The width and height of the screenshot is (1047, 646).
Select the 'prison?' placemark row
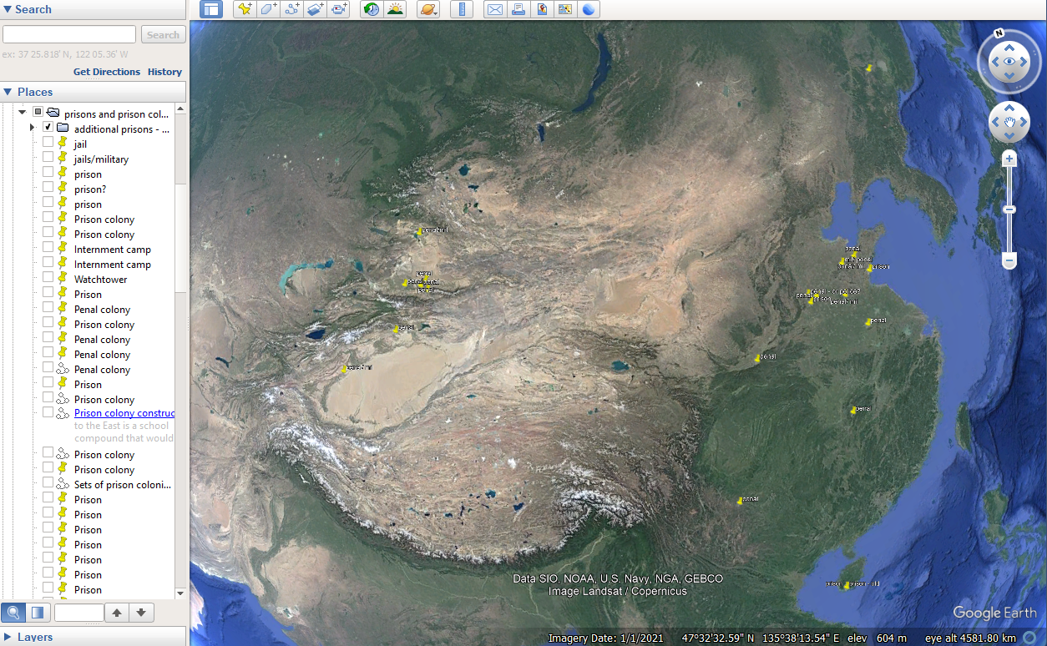(90, 189)
